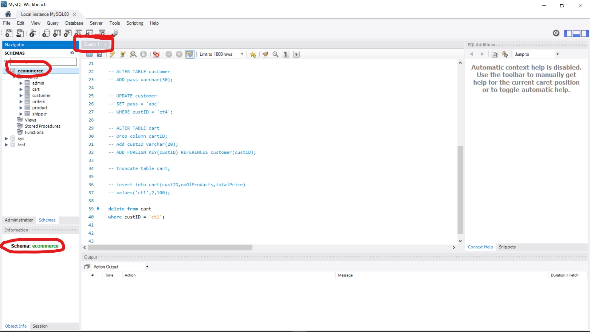Viewport: 590px width, 332px height.
Task: Execute the whole script with lightning icon
Action: [x=112, y=54]
